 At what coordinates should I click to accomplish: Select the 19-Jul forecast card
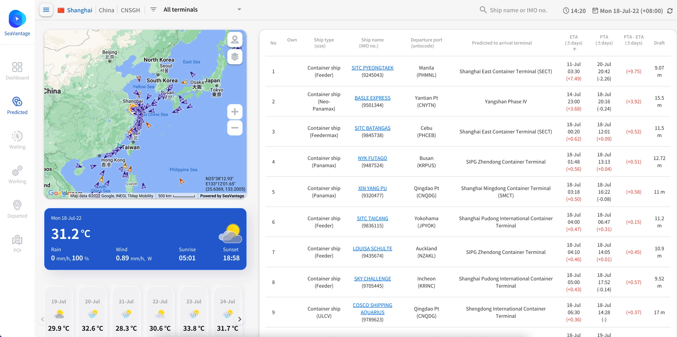59,312
